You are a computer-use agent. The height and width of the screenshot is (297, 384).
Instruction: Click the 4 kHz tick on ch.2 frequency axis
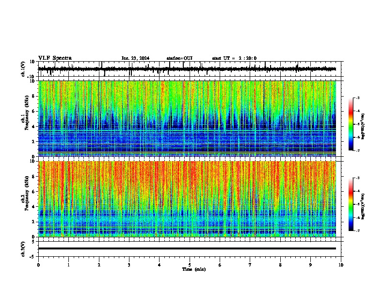coord(33,207)
